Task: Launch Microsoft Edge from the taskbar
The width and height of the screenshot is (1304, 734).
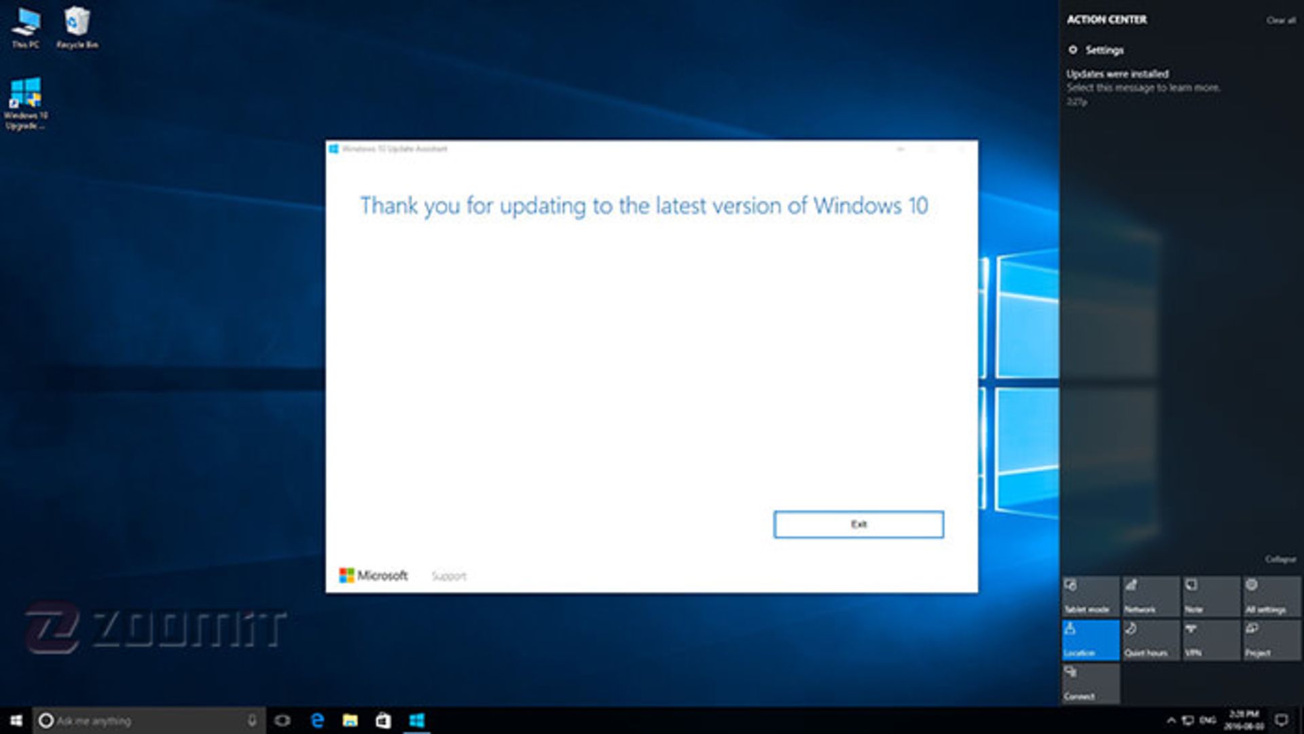Action: [x=316, y=720]
